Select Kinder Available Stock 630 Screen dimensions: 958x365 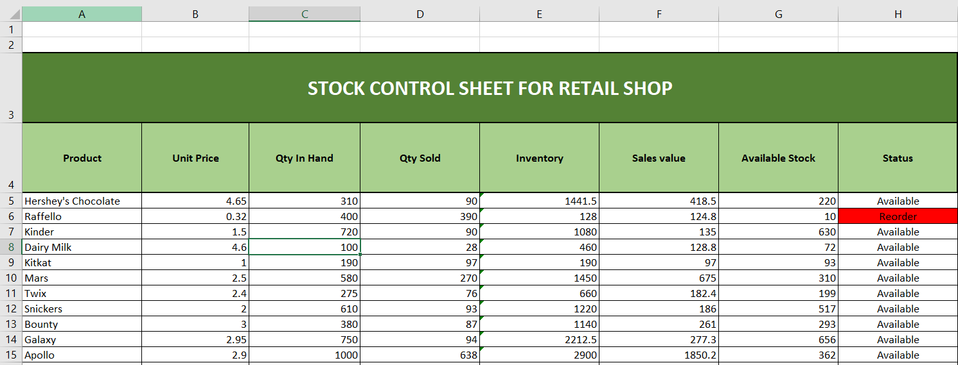(x=778, y=232)
